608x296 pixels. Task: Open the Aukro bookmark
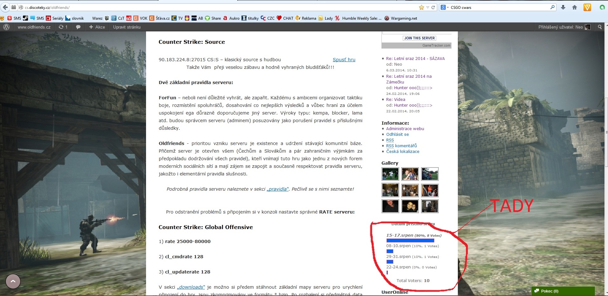click(x=231, y=18)
